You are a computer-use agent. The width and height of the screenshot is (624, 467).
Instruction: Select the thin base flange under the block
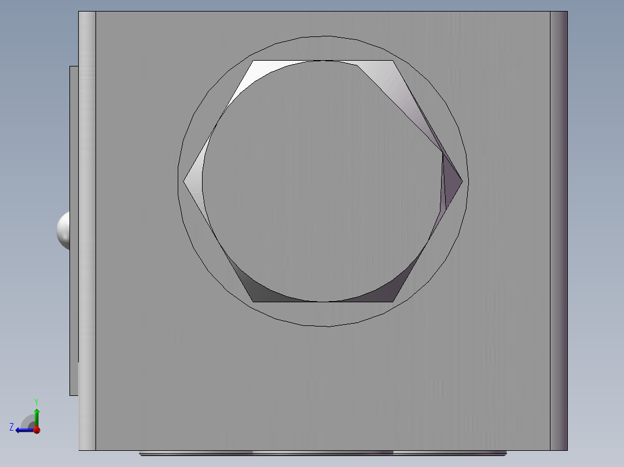coord(323,453)
